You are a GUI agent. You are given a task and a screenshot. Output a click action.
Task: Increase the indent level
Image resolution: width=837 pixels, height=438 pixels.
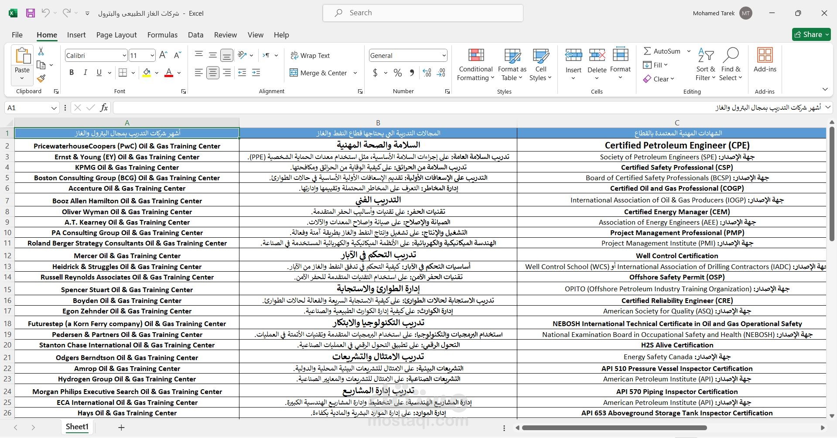coord(256,73)
